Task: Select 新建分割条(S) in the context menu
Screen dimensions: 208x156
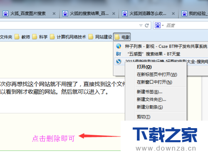Action: coord(156,107)
